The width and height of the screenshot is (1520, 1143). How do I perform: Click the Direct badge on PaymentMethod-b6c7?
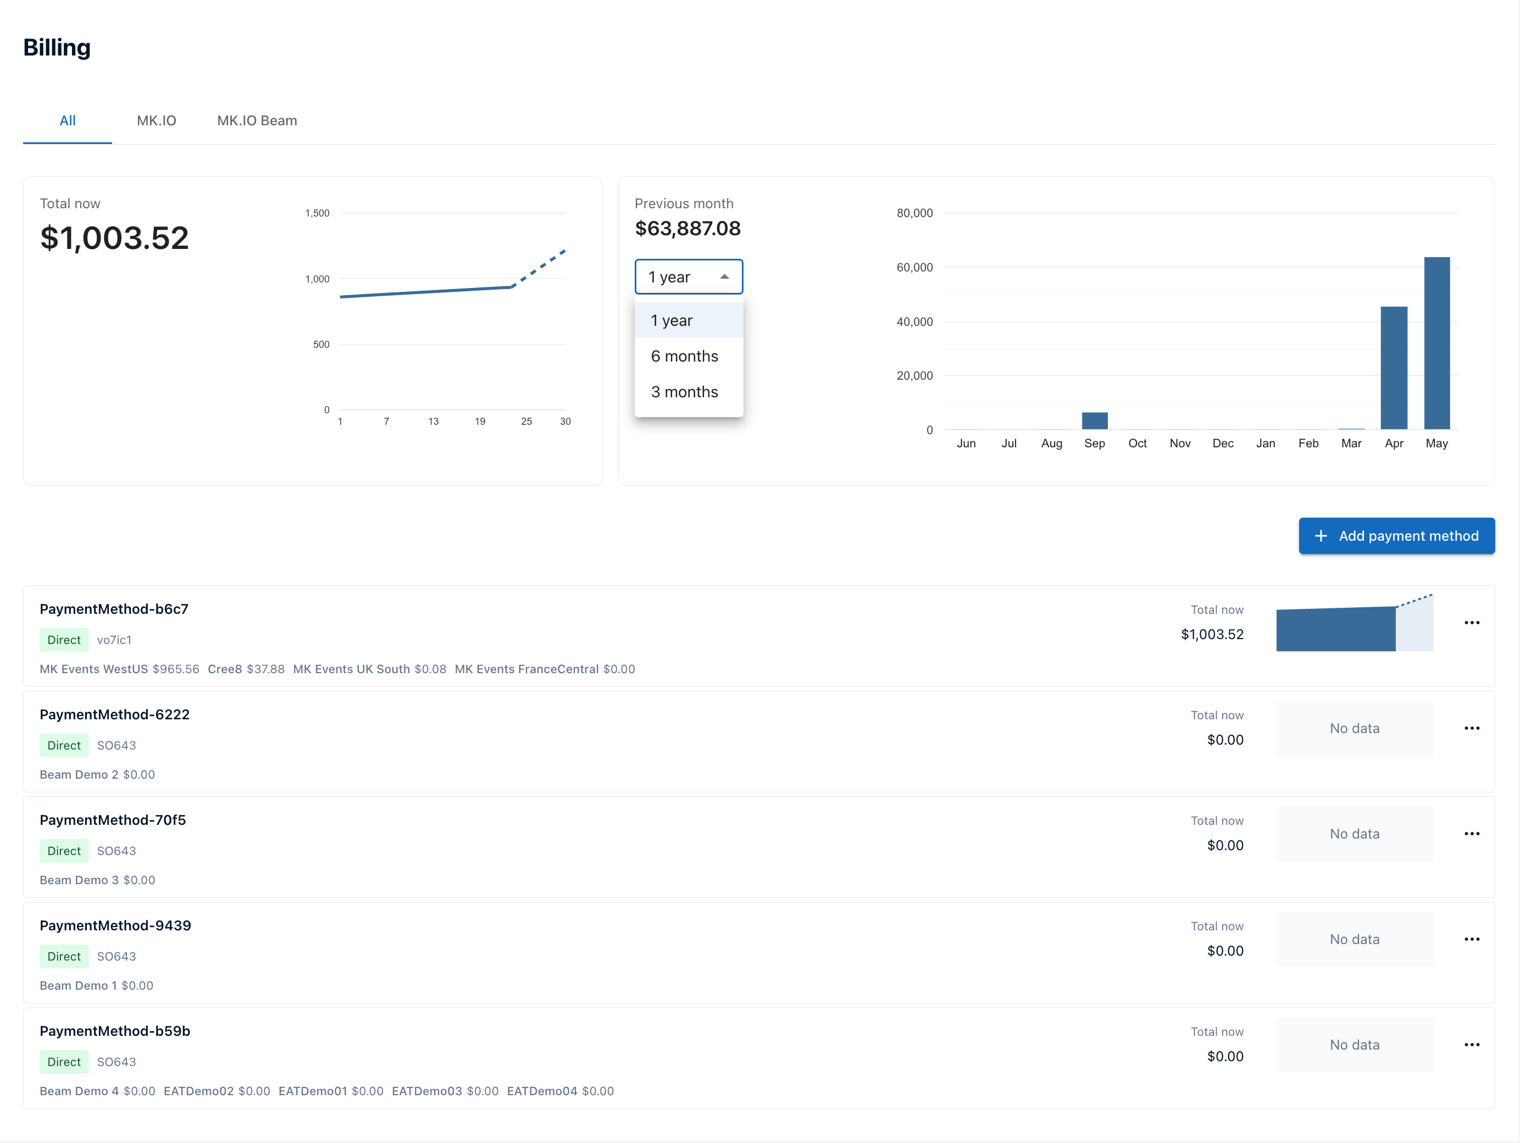pos(64,640)
